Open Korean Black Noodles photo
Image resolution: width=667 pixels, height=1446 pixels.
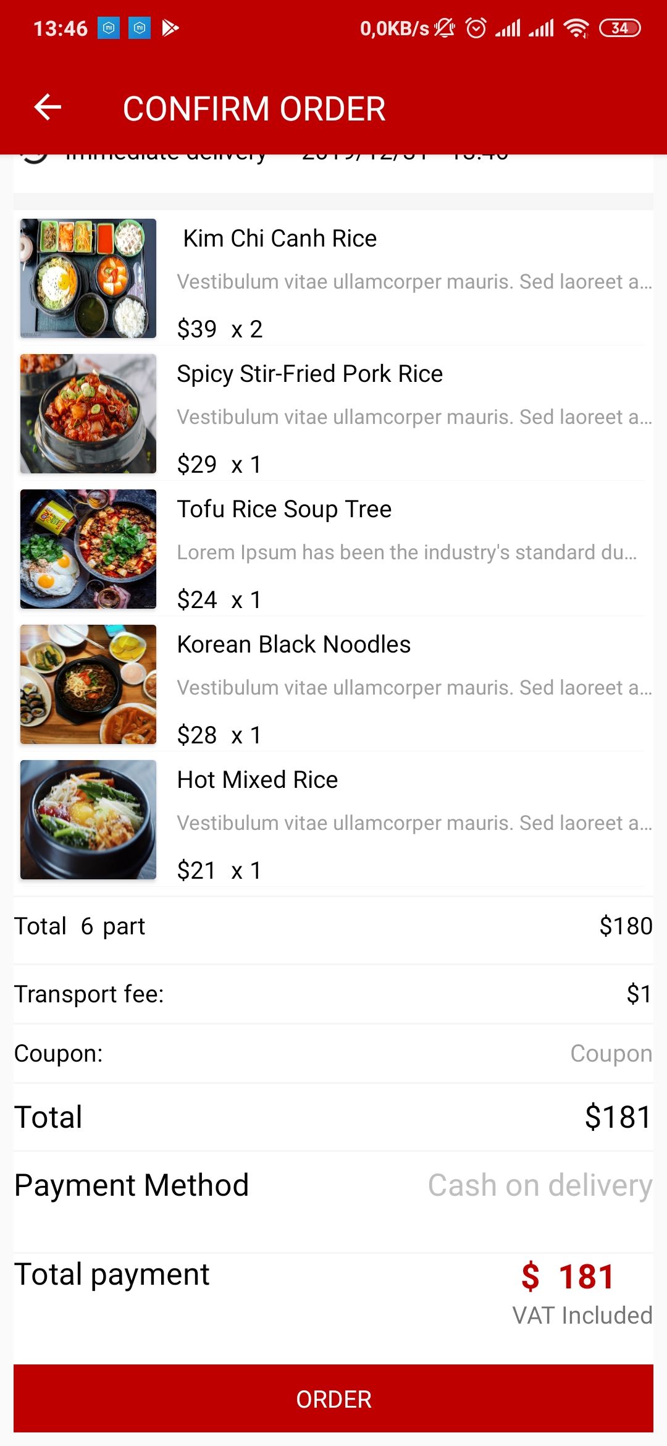pyautogui.click(x=88, y=684)
